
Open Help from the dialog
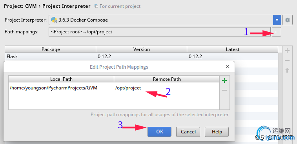217,132
